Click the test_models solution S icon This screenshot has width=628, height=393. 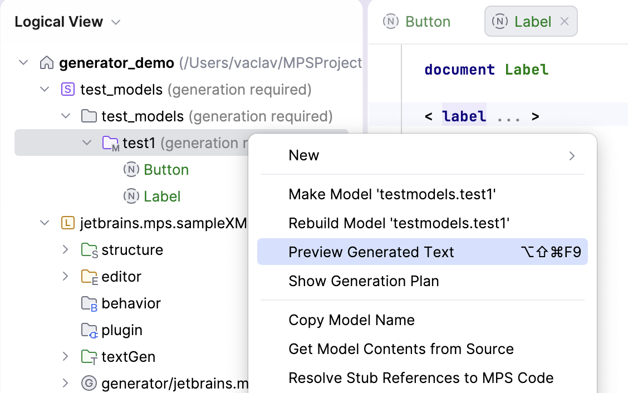[67, 90]
